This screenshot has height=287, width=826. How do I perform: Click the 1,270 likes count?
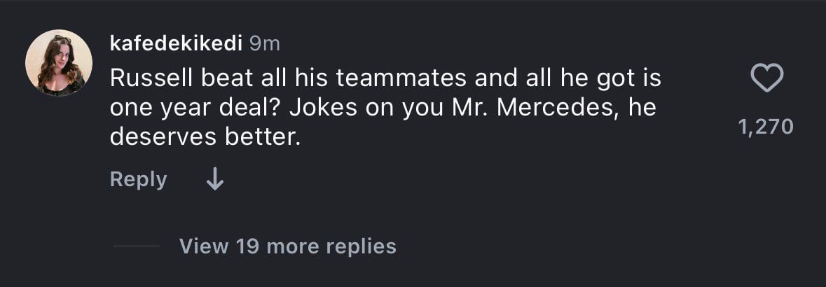point(766,127)
